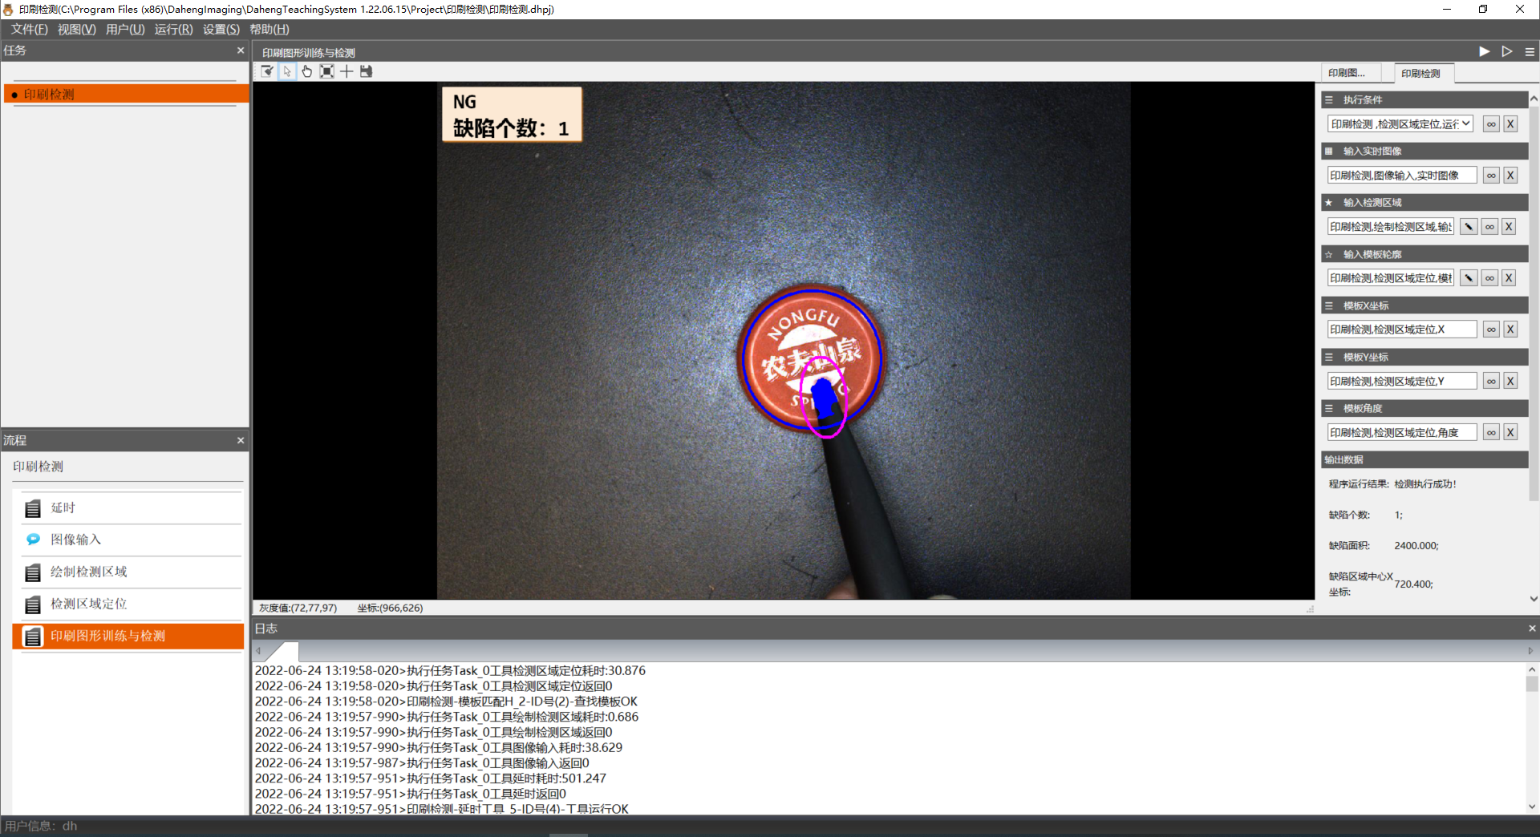Viewport: 1540px width, 837px height.
Task: Click link icon for 输入模板轮廓 row
Action: (1489, 278)
